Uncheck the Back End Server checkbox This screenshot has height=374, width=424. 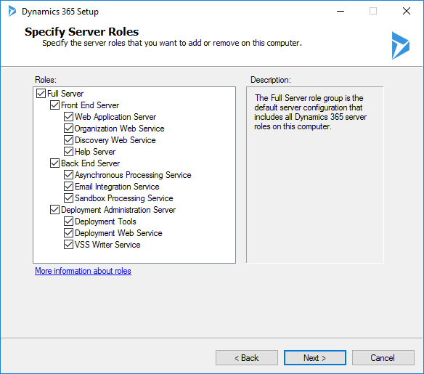click(54, 163)
